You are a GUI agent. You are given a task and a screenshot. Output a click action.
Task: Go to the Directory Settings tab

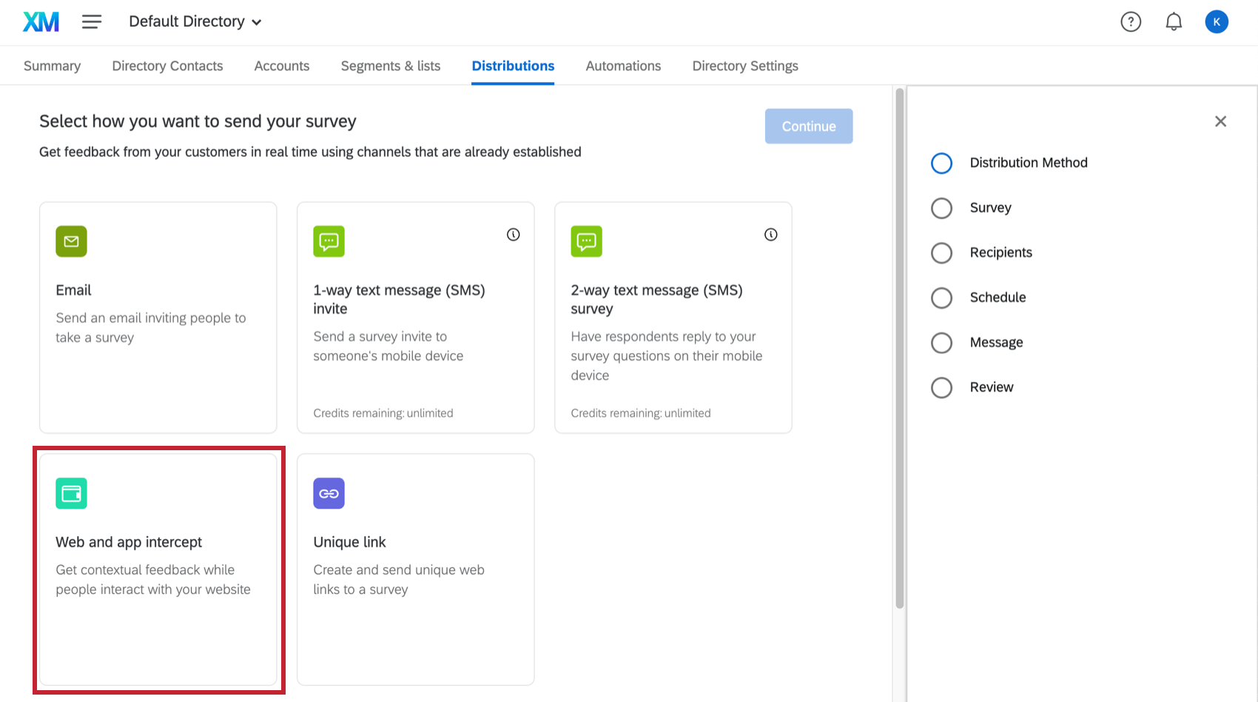click(x=745, y=66)
